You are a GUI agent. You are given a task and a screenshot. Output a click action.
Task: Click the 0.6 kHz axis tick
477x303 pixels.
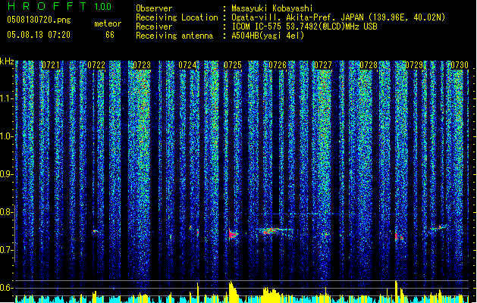(x=7, y=288)
